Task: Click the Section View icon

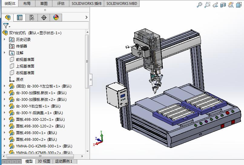Action: (x=223, y=5)
